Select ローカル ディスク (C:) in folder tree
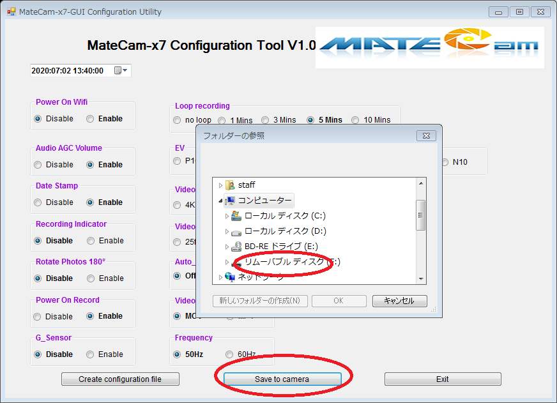Image resolution: width=557 pixels, height=403 pixels. point(285,216)
